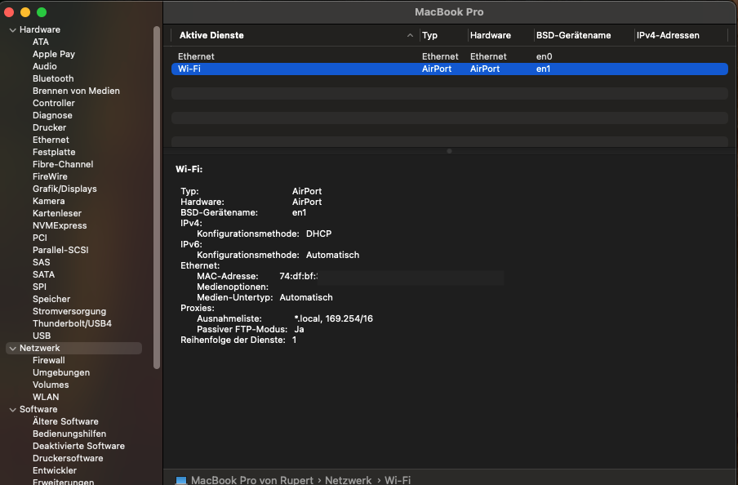738x485 pixels.
Task: Collapse the Software section chevron
Action: (12, 410)
